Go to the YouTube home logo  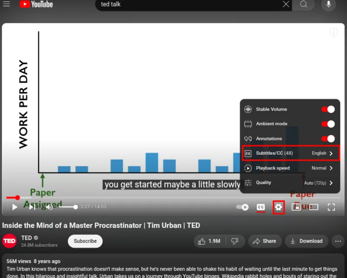[36, 4]
